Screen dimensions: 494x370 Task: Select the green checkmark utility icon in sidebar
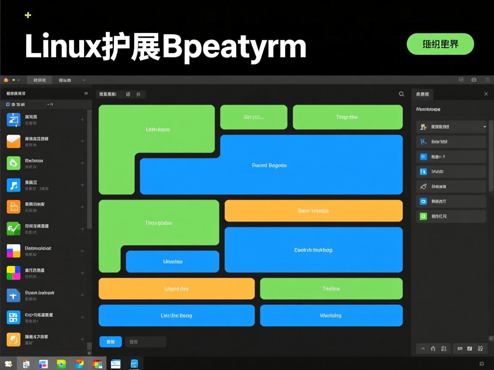pos(13,228)
